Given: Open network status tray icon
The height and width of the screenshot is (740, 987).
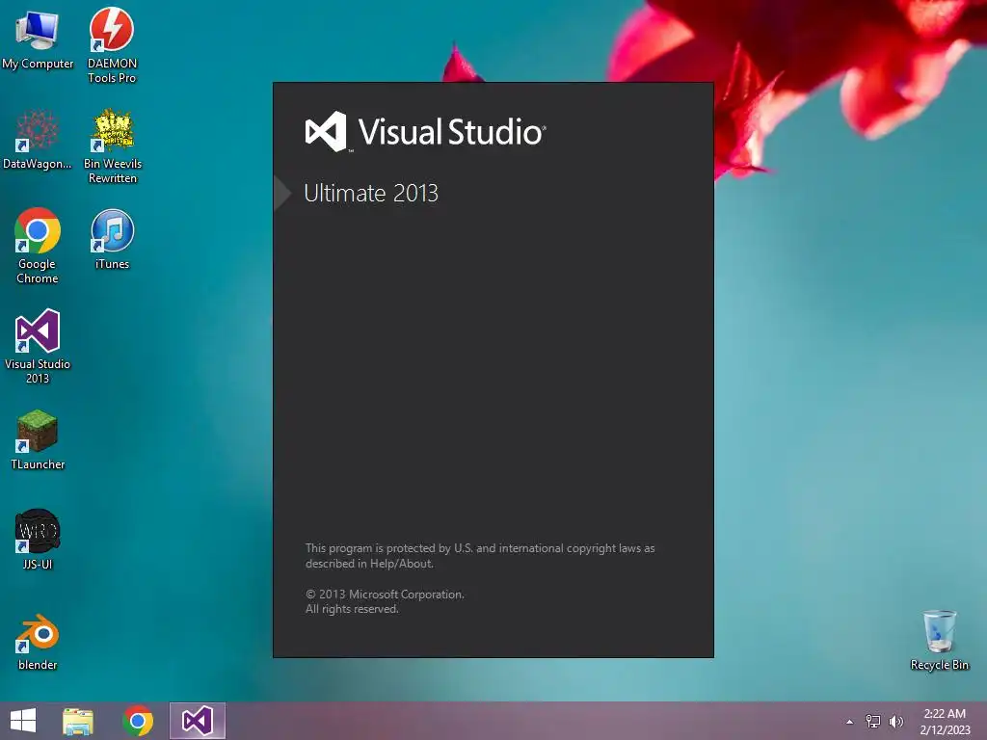Looking at the screenshot, I should [x=873, y=721].
